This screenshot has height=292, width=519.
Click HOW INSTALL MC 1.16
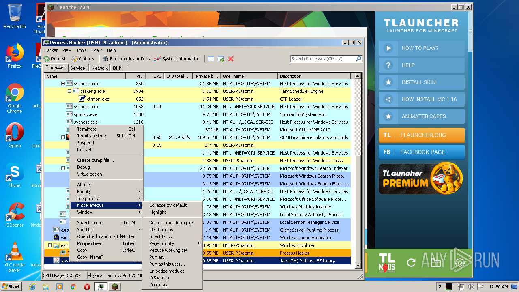[422, 99]
